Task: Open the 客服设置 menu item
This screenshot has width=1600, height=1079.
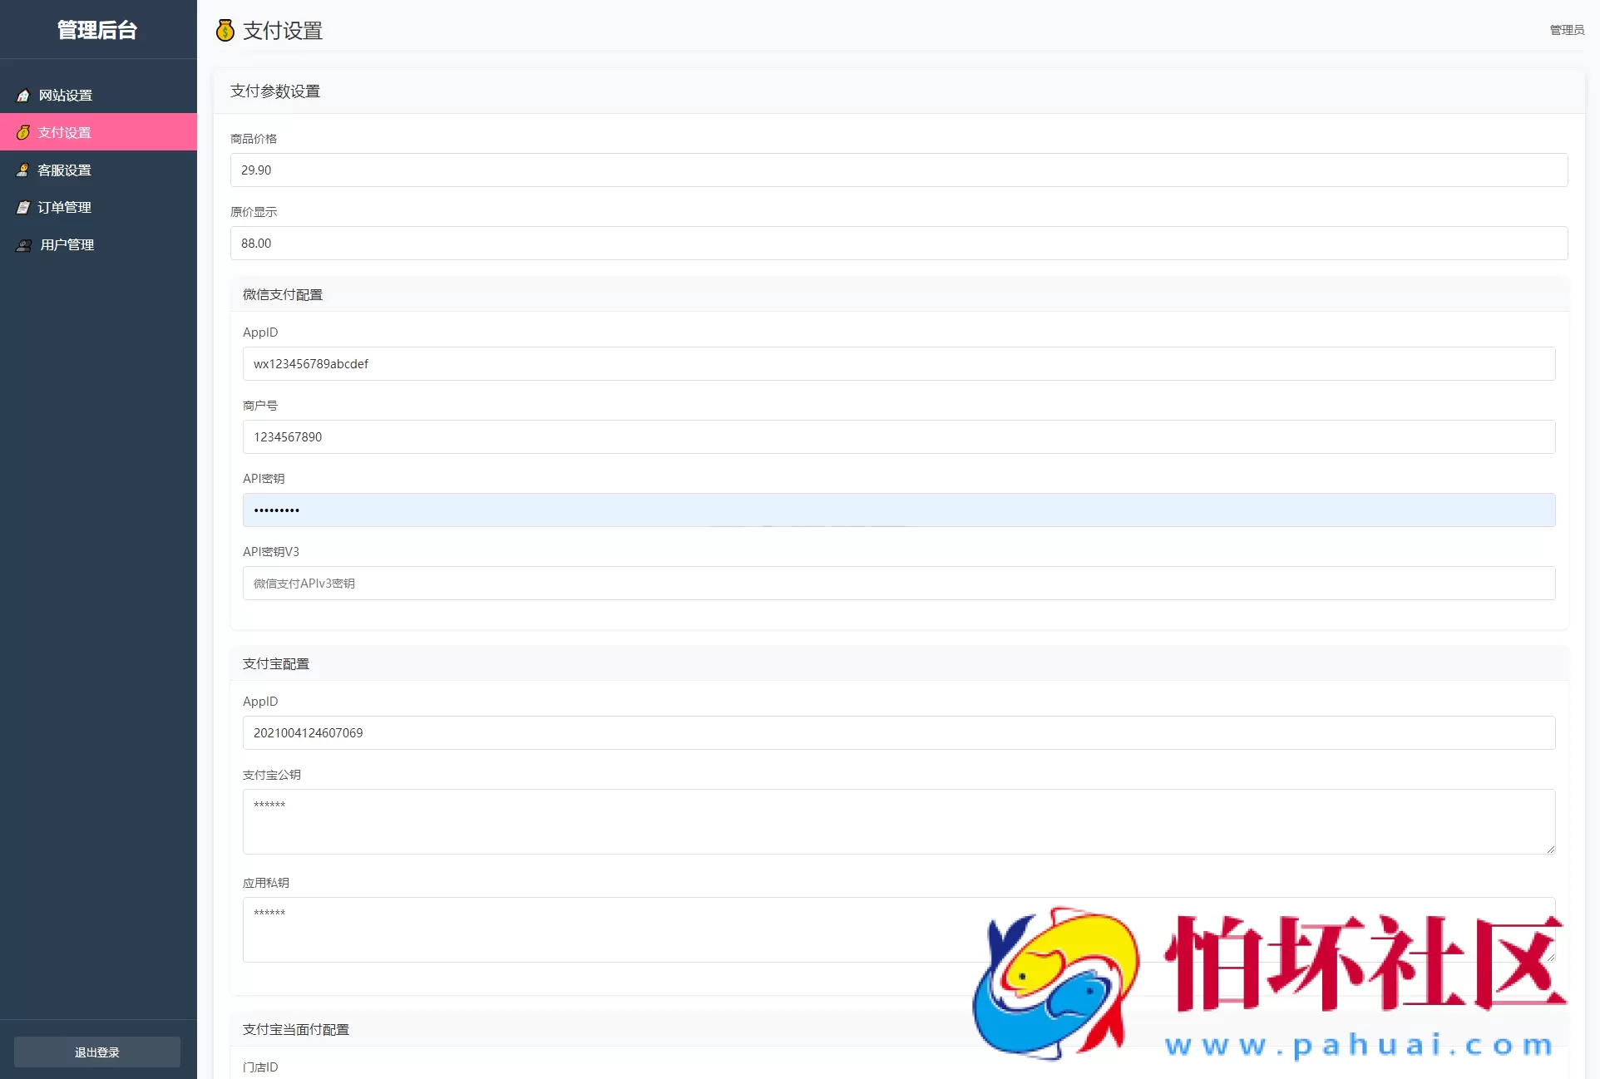Action: click(x=64, y=170)
